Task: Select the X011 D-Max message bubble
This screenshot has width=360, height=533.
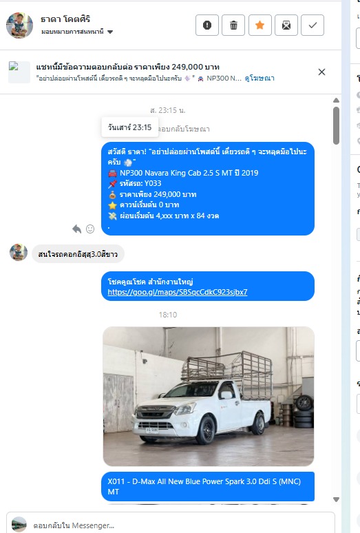Action: [208, 486]
